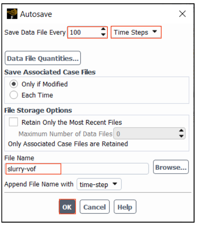Click the Maximum Number of Data Files field
The width and height of the screenshot is (199, 225).
149,133
